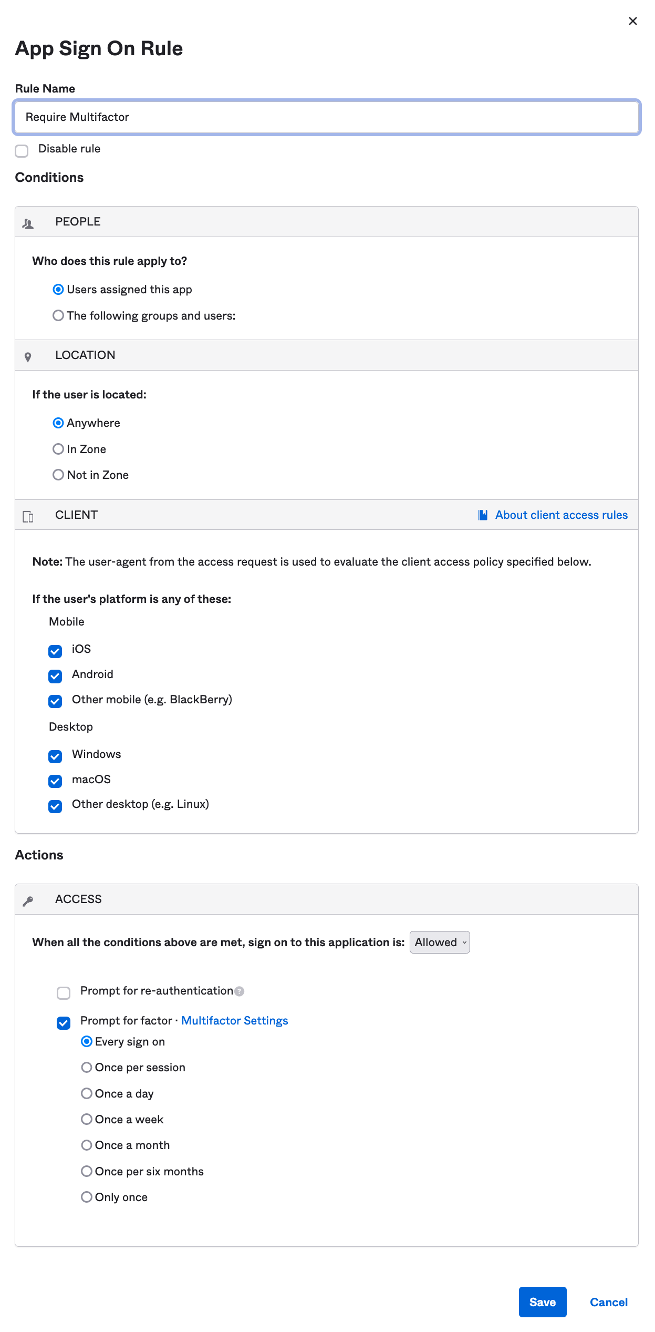Image resolution: width=655 pixels, height=1332 pixels.
Task: Select the In Zone location option
Action: coord(58,449)
